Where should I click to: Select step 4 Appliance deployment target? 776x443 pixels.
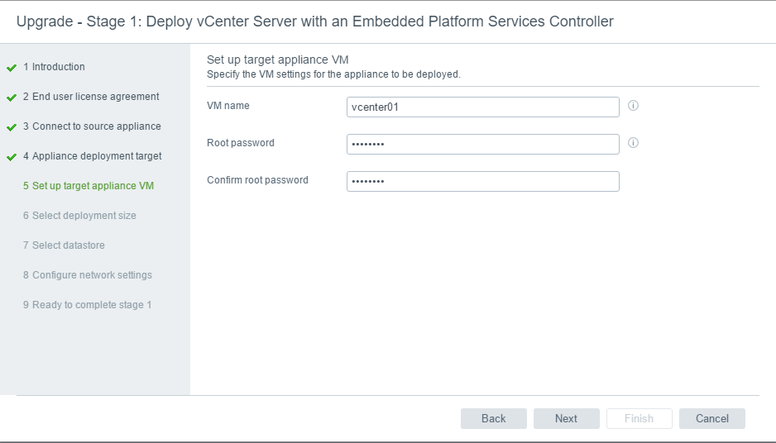pos(92,155)
